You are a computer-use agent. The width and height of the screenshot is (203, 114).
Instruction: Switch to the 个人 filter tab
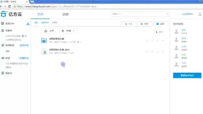tap(129, 24)
